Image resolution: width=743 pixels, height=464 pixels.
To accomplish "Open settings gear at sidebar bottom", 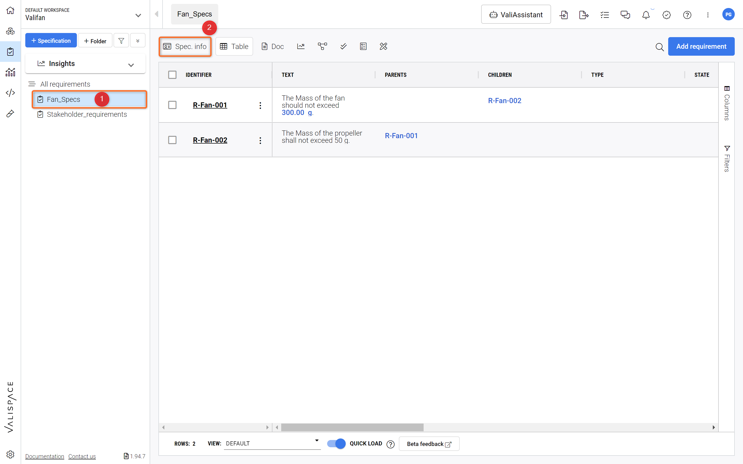I will tap(10, 454).
